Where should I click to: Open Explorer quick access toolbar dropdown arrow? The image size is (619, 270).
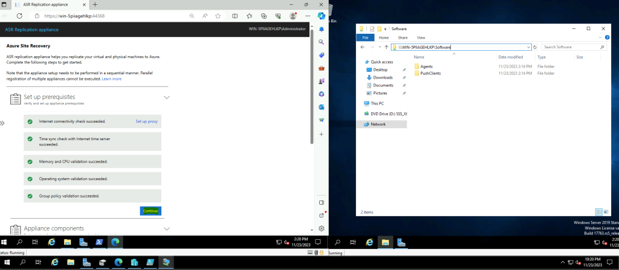tap(385, 29)
